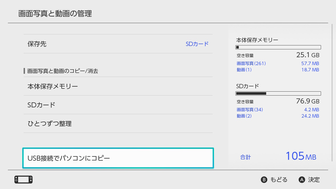Click the 本体保存メモリー usage bar
The width and height of the screenshot is (336, 189).
click(278, 47)
